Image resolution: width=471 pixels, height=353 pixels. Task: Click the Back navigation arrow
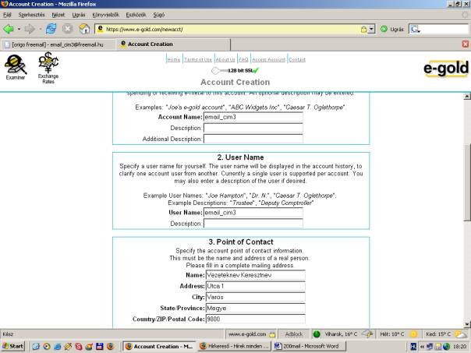click(10, 29)
